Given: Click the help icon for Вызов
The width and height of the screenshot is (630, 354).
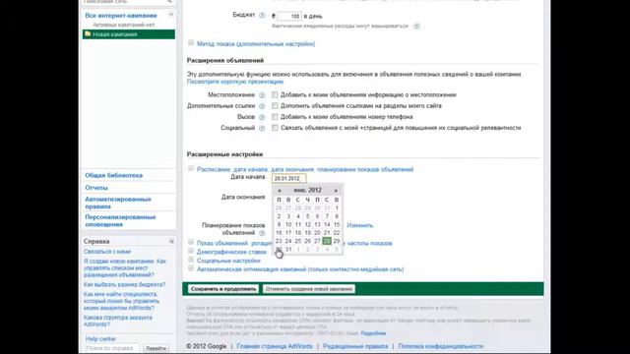Looking at the screenshot, I should 262,117.
